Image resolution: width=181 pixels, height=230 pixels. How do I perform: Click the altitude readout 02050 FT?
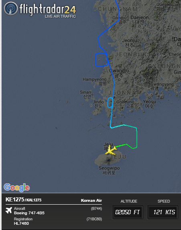point(128,212)
